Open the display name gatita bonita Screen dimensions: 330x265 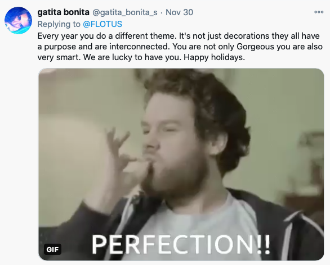(63, 12)
